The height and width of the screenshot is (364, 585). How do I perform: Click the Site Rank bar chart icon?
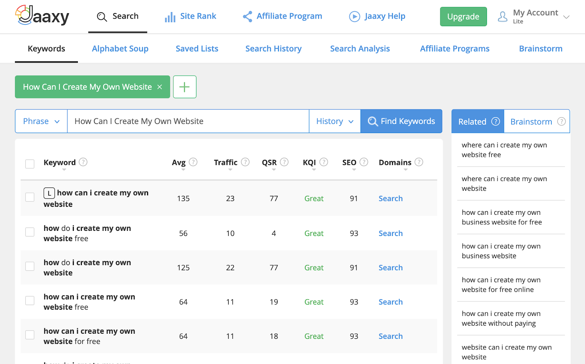[170, 17]
